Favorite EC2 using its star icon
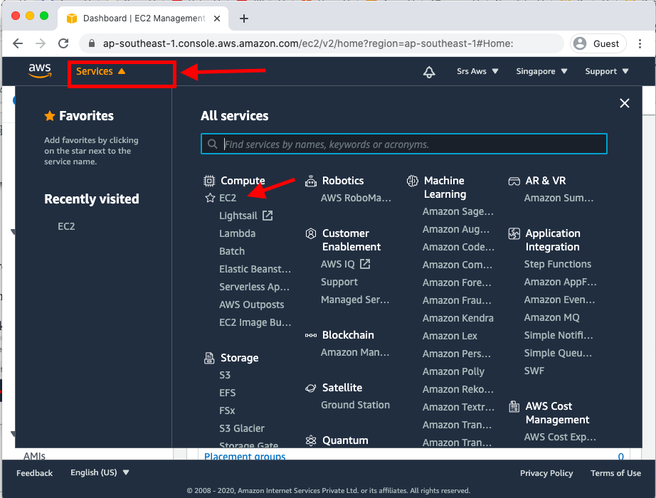The image size is (656, 498). tap(210, 198)
